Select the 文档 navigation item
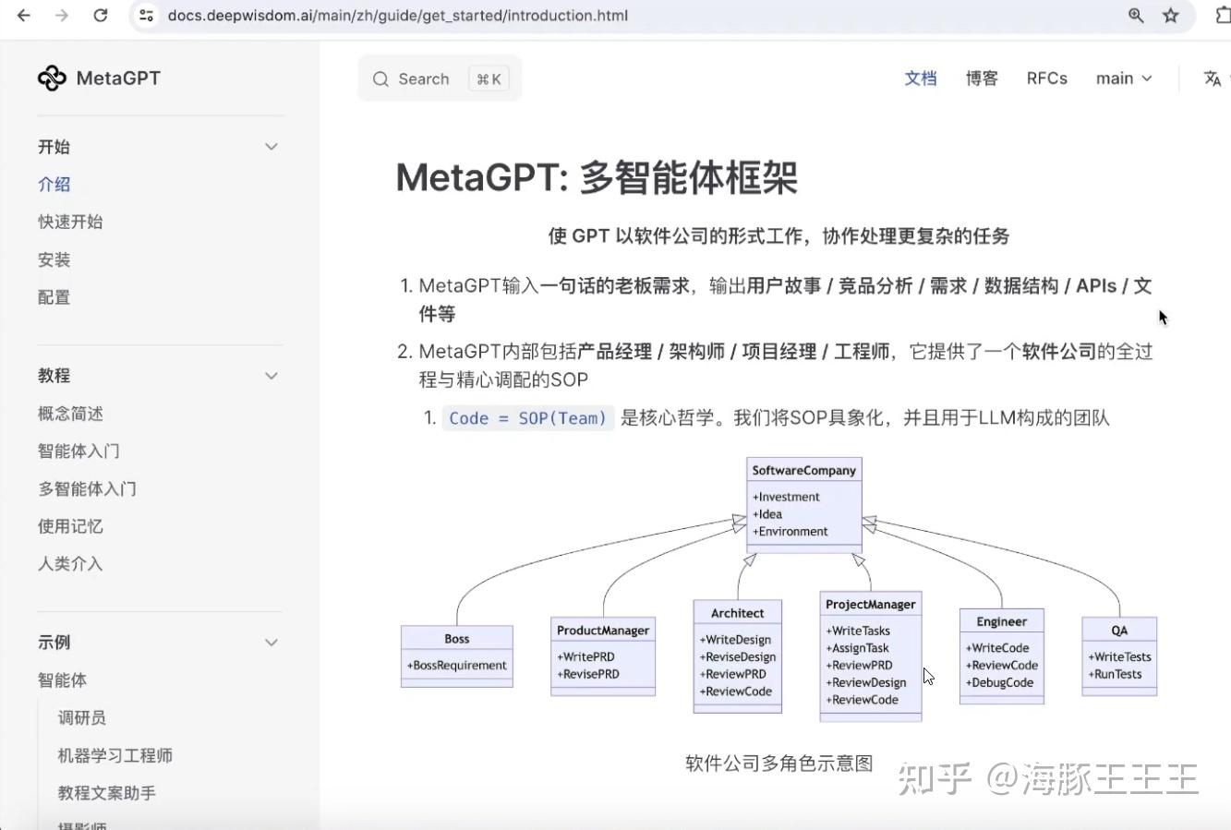The height and width of the screenshot is (830, 1231). pos(920,78)
